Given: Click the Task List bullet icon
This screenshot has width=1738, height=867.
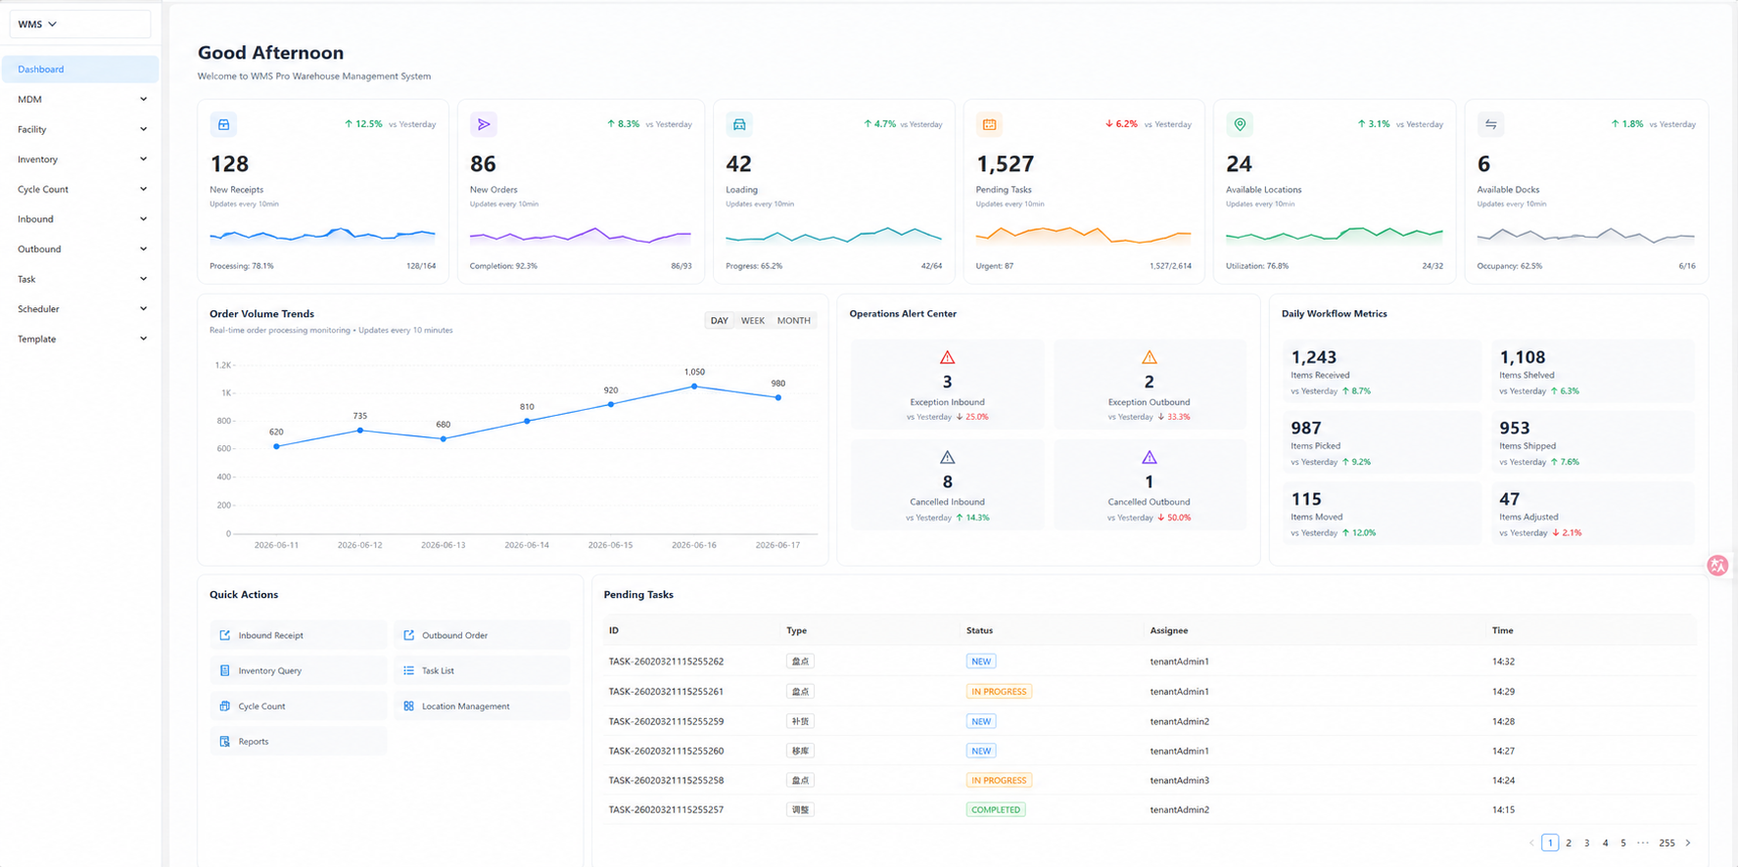Looking at the screenshot, I should [408, 670].
